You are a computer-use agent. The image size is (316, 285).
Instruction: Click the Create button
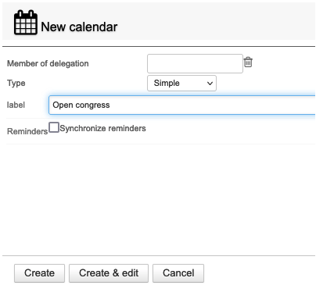(39, 273)
